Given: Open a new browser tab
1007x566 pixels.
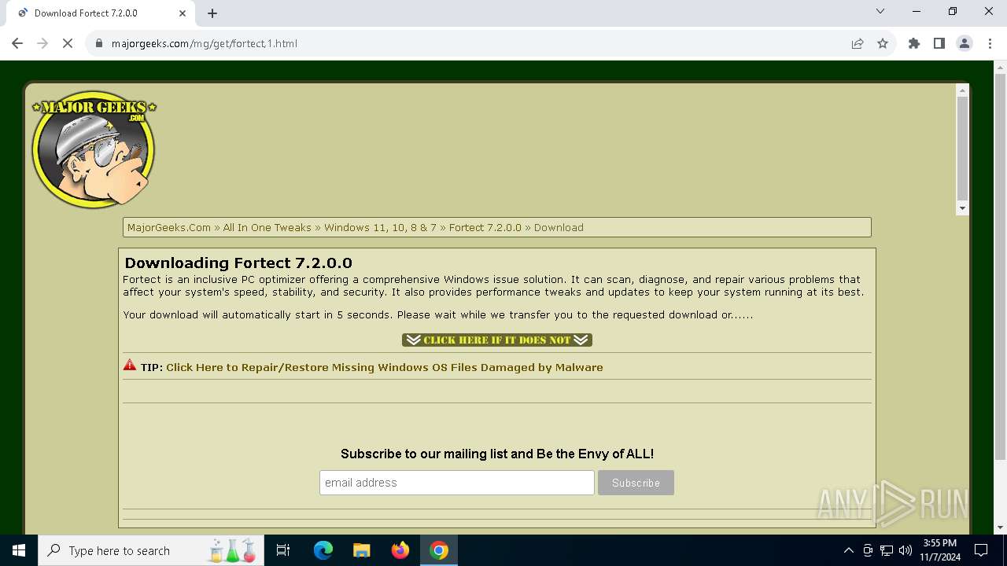Looking at the screenshot, I should 212,13.
